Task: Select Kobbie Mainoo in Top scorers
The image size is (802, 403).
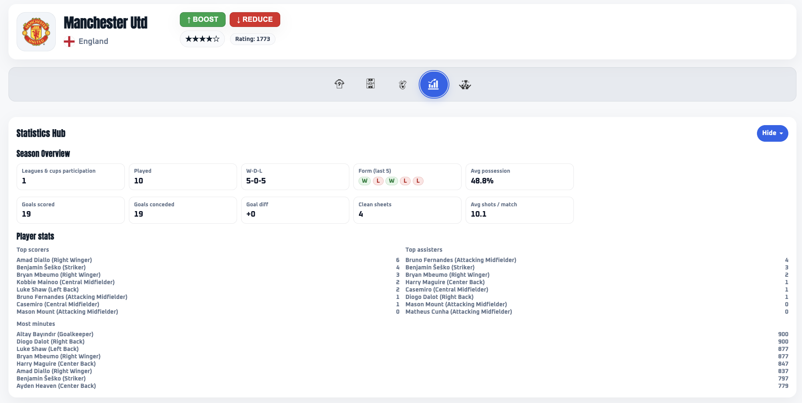Action: [208, 282]
